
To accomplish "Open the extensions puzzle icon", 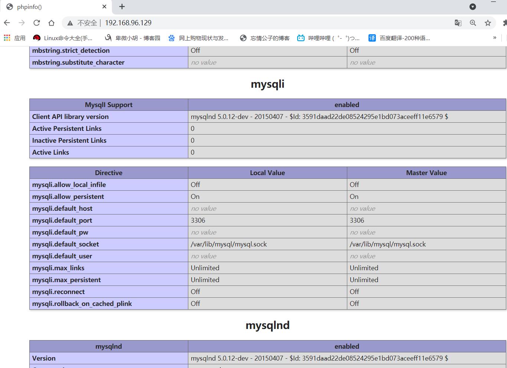I will coord(504,23).
